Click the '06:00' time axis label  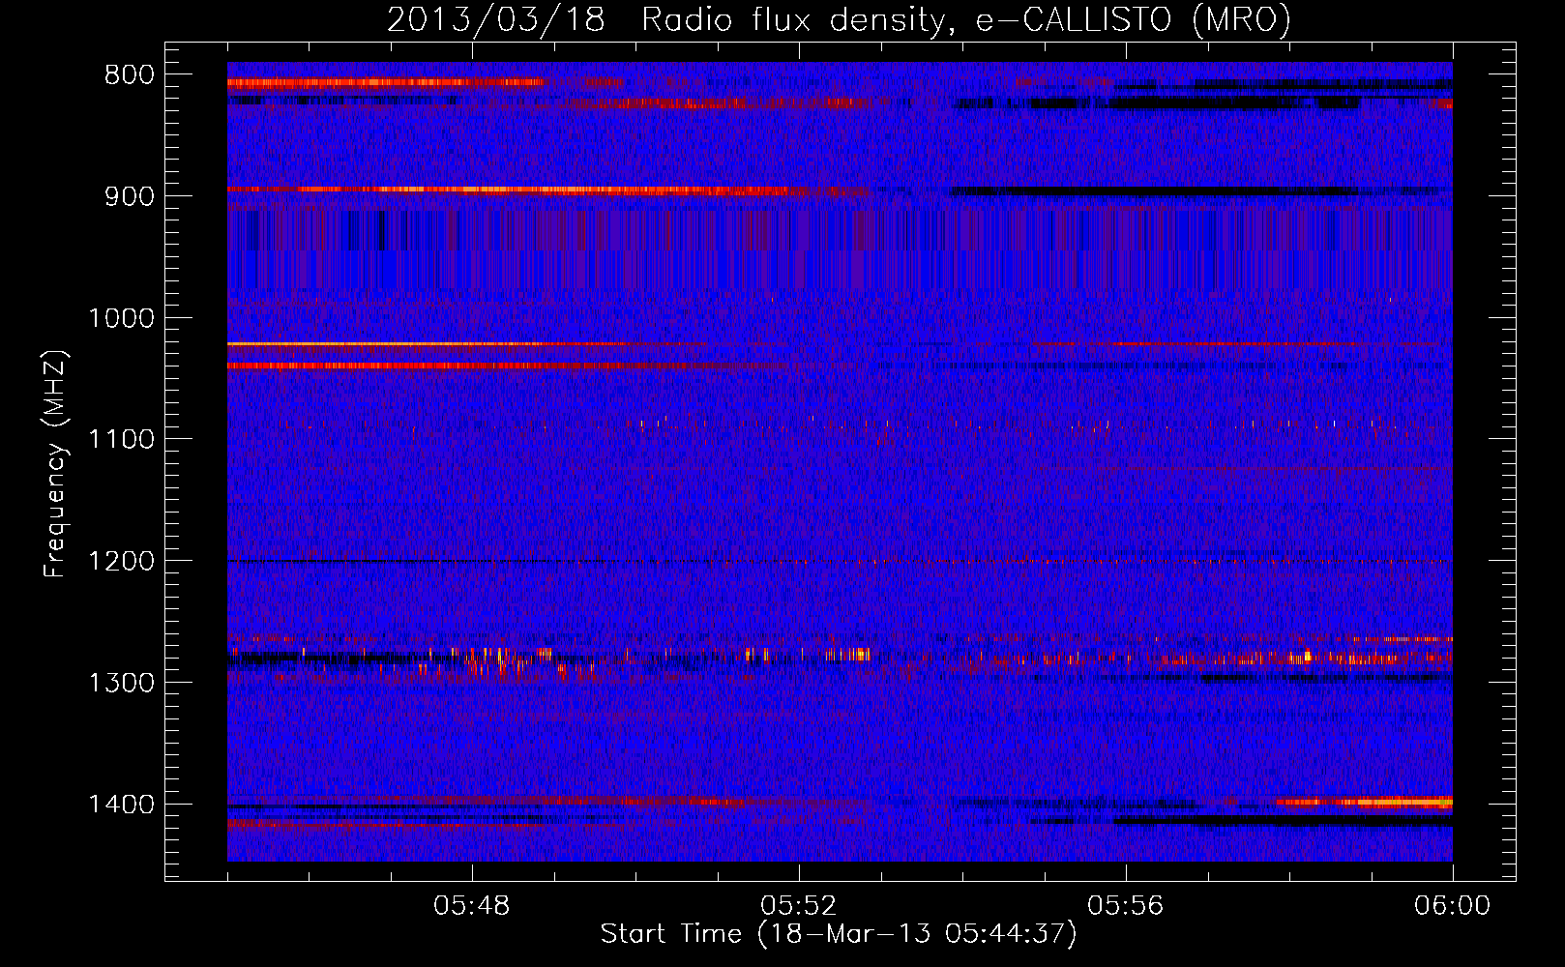pyautogui.click(x=1453, y=906)
